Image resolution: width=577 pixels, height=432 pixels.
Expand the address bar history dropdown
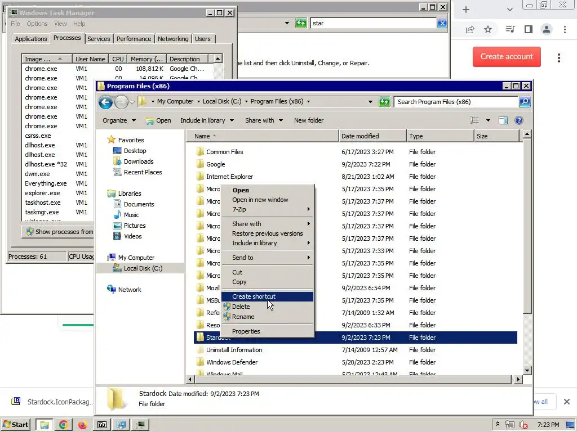pyautogui.click(x=370, y=102)
